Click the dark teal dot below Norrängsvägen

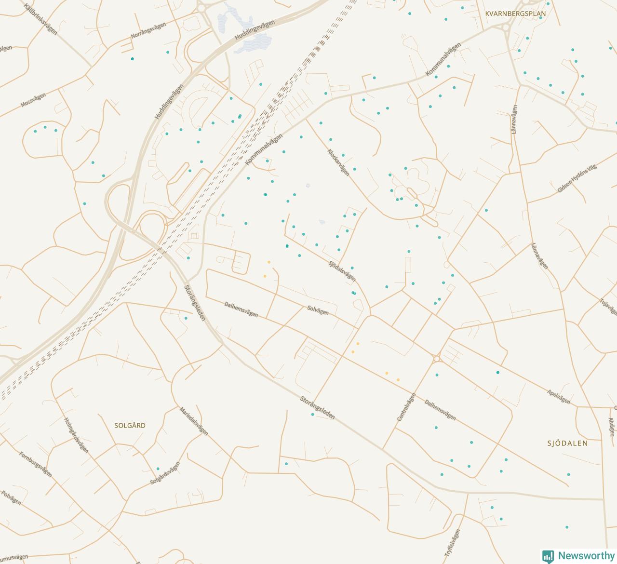point(132,59)
